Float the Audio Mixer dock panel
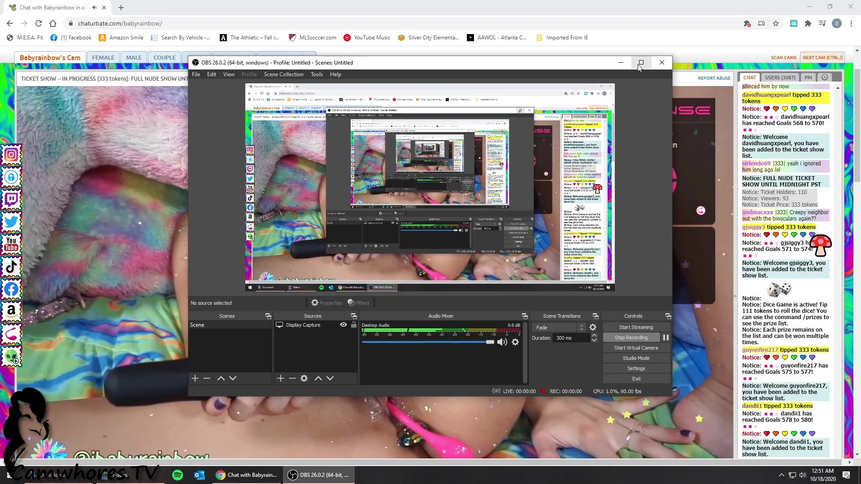861x484 pixels. point(525,316)
